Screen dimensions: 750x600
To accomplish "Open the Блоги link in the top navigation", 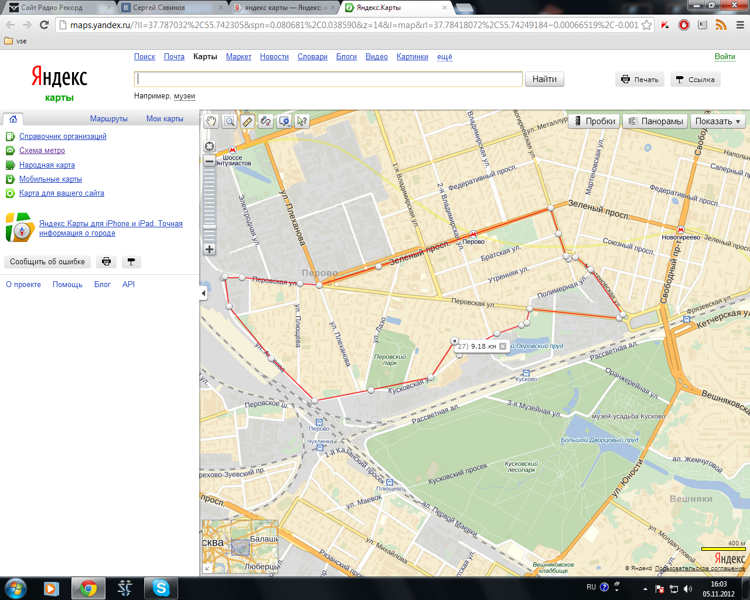I will click(346, 57).
